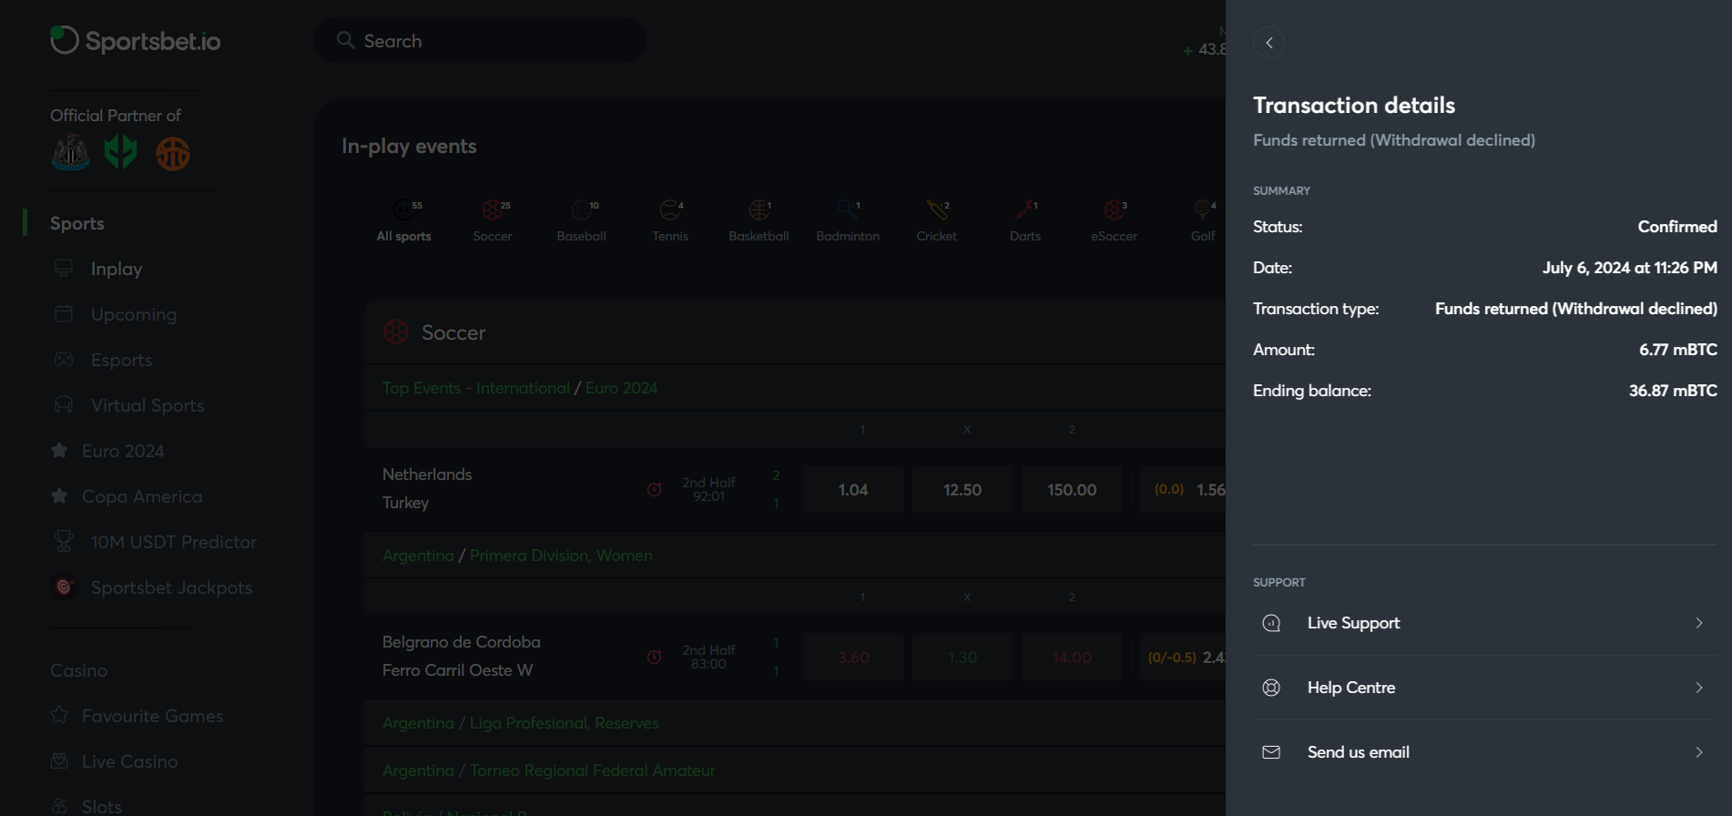Bet on draw at odds 12.50
Image resolution: width=1732 pixels, height=816 pixels.
(x=963, y=490)
